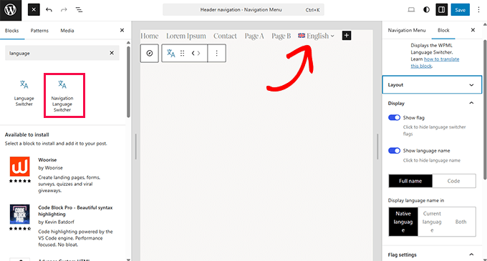Add a block with the plus icon
487x261 pixels.
[x=347, y=36]
